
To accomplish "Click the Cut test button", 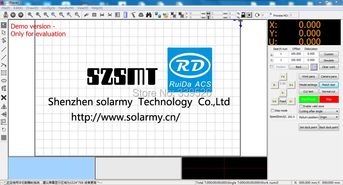I will point(308,91).
